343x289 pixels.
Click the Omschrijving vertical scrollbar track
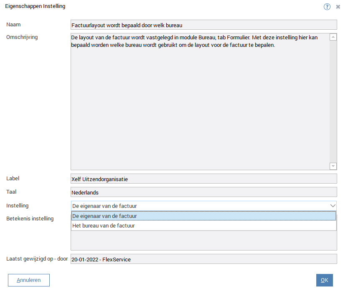point(333,100)
